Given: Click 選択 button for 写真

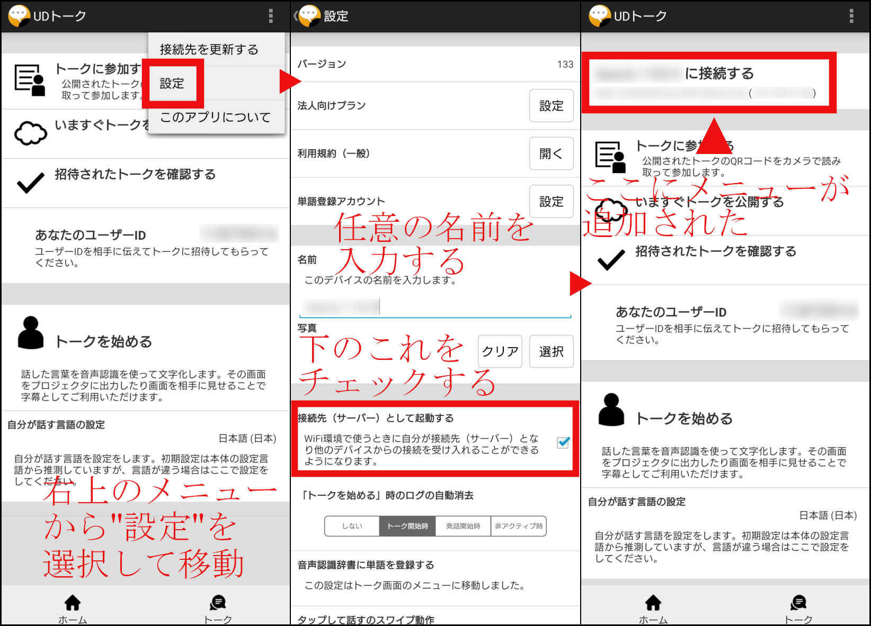Looking at the screenshot, I should coord(551,351).
